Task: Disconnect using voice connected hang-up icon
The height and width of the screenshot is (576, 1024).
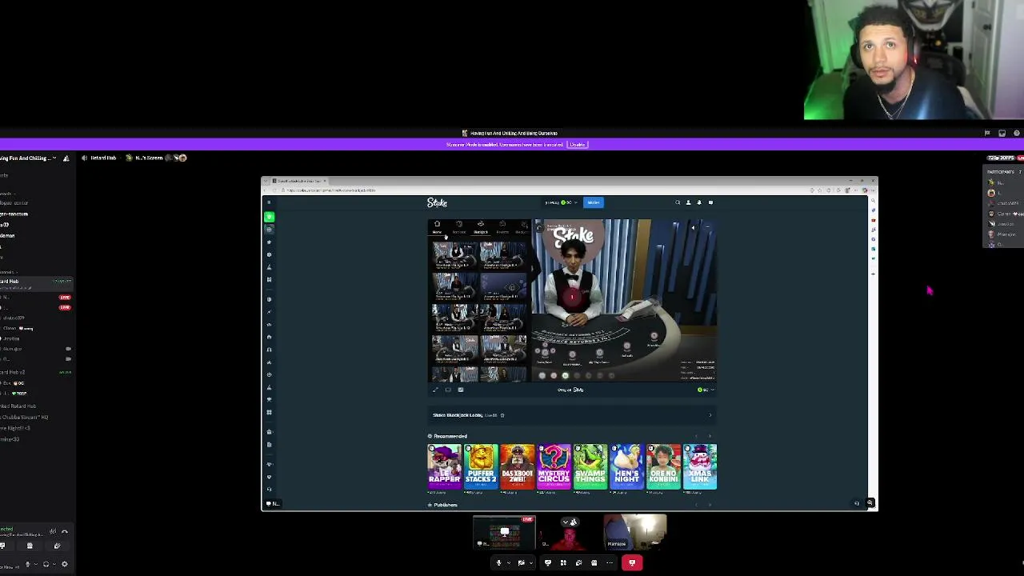Action: [x=65, y=532]
